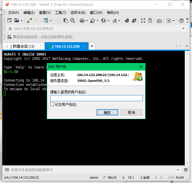The height and width of the screenshot is (183, 192).
Task: Click the Paste clipboard icon
Action: pos(66,21)
